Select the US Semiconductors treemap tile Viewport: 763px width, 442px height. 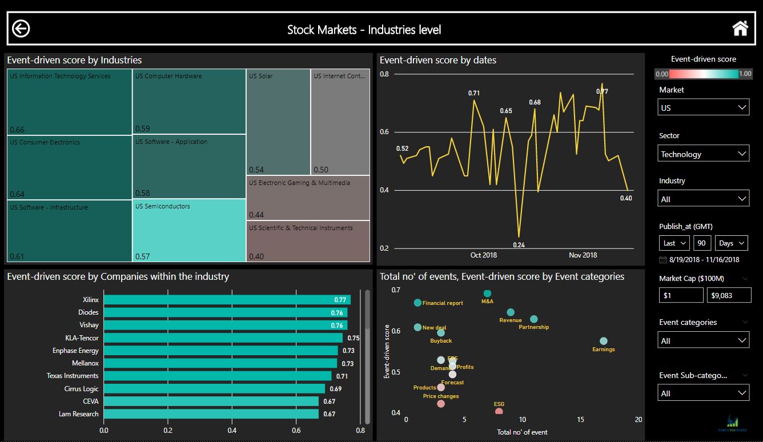[x=189, y=231]
